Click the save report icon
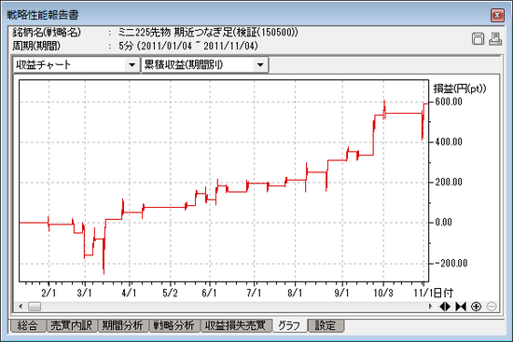 [478, 39]
